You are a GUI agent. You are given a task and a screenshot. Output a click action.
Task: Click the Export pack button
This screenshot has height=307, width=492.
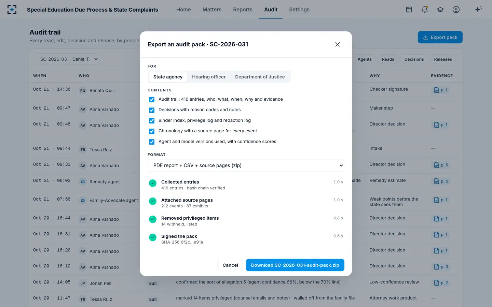click(x=440, y=37)
